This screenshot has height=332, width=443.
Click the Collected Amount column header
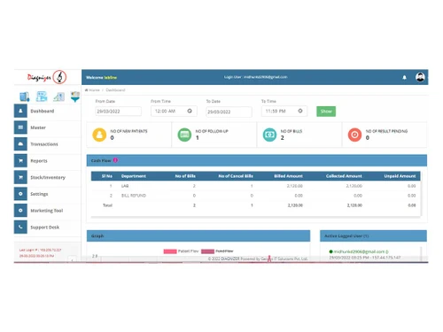coord(344,176)
